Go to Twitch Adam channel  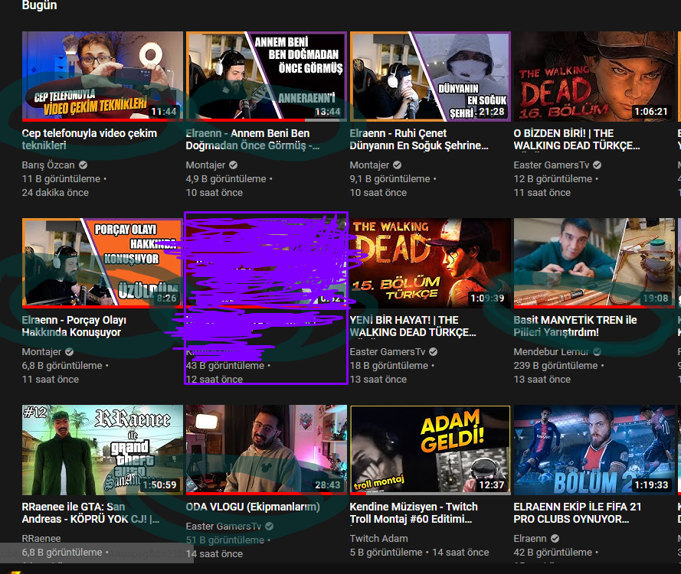point(378,539)
